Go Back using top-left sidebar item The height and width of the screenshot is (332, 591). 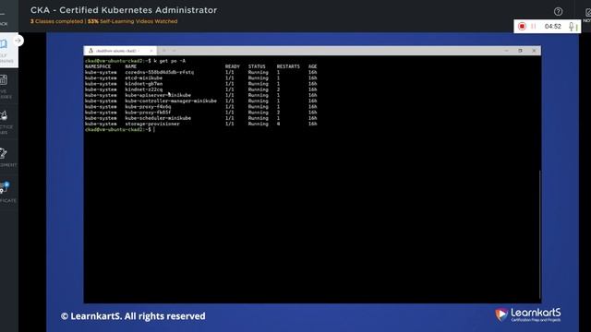pyautogui.click(x=4, y=18)
